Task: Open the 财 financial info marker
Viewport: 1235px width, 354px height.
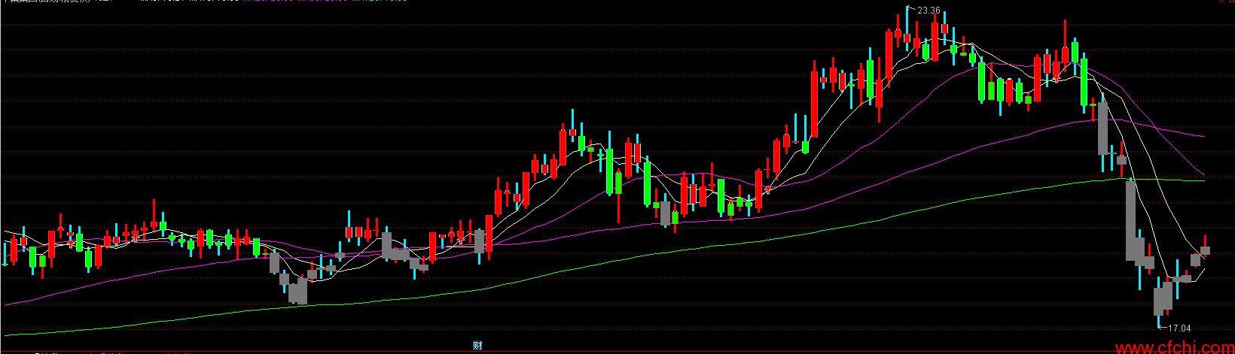Action: click(477, 346)
